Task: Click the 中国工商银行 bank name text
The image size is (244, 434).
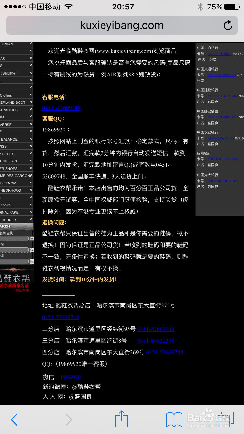Action: tap(208, 48)
